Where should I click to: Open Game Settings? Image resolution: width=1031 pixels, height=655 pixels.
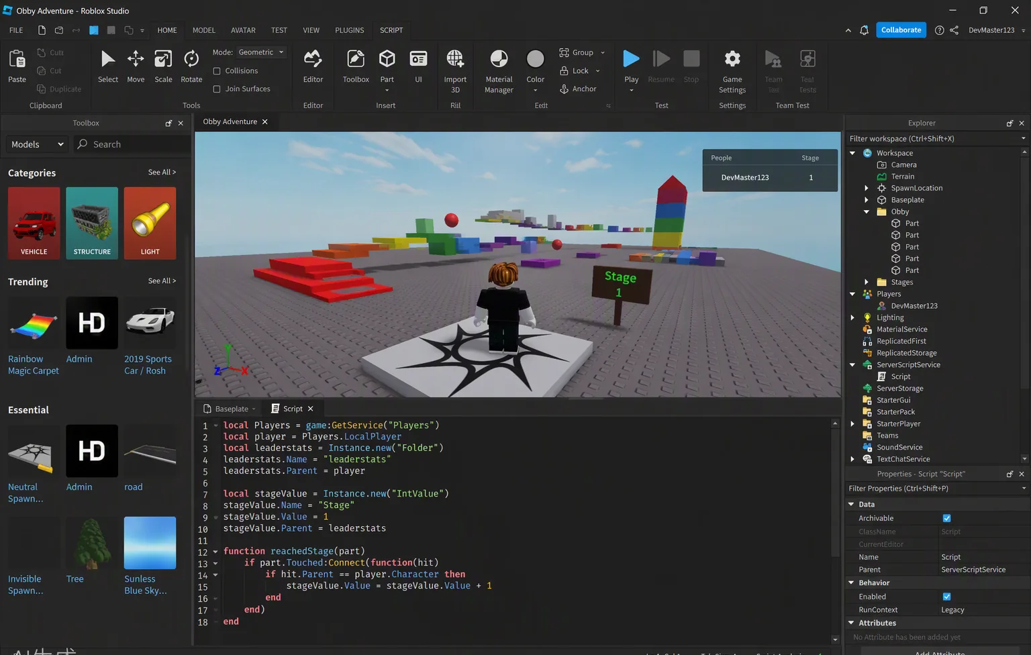pos(732,71)
